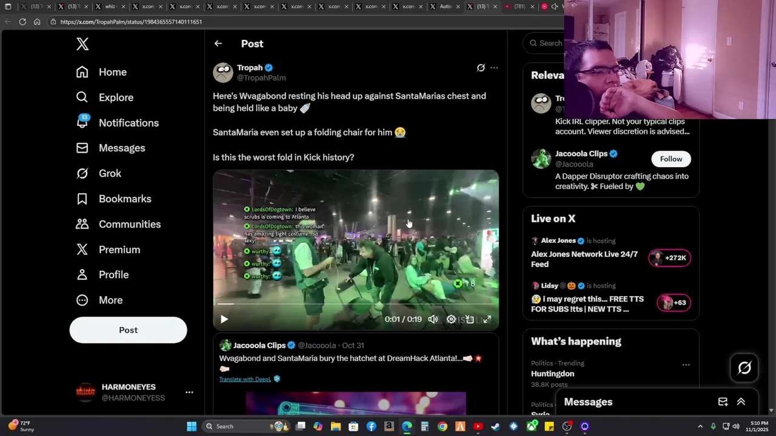This screenshot has height=436, width=776.
Task: Click the address bar URL
Action: click(x=131, y=22)
